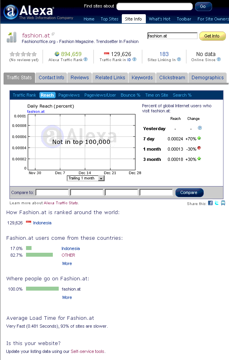The image size is (229, 360).
Task: Open the Self-service tools link
Action: (88, 351)
